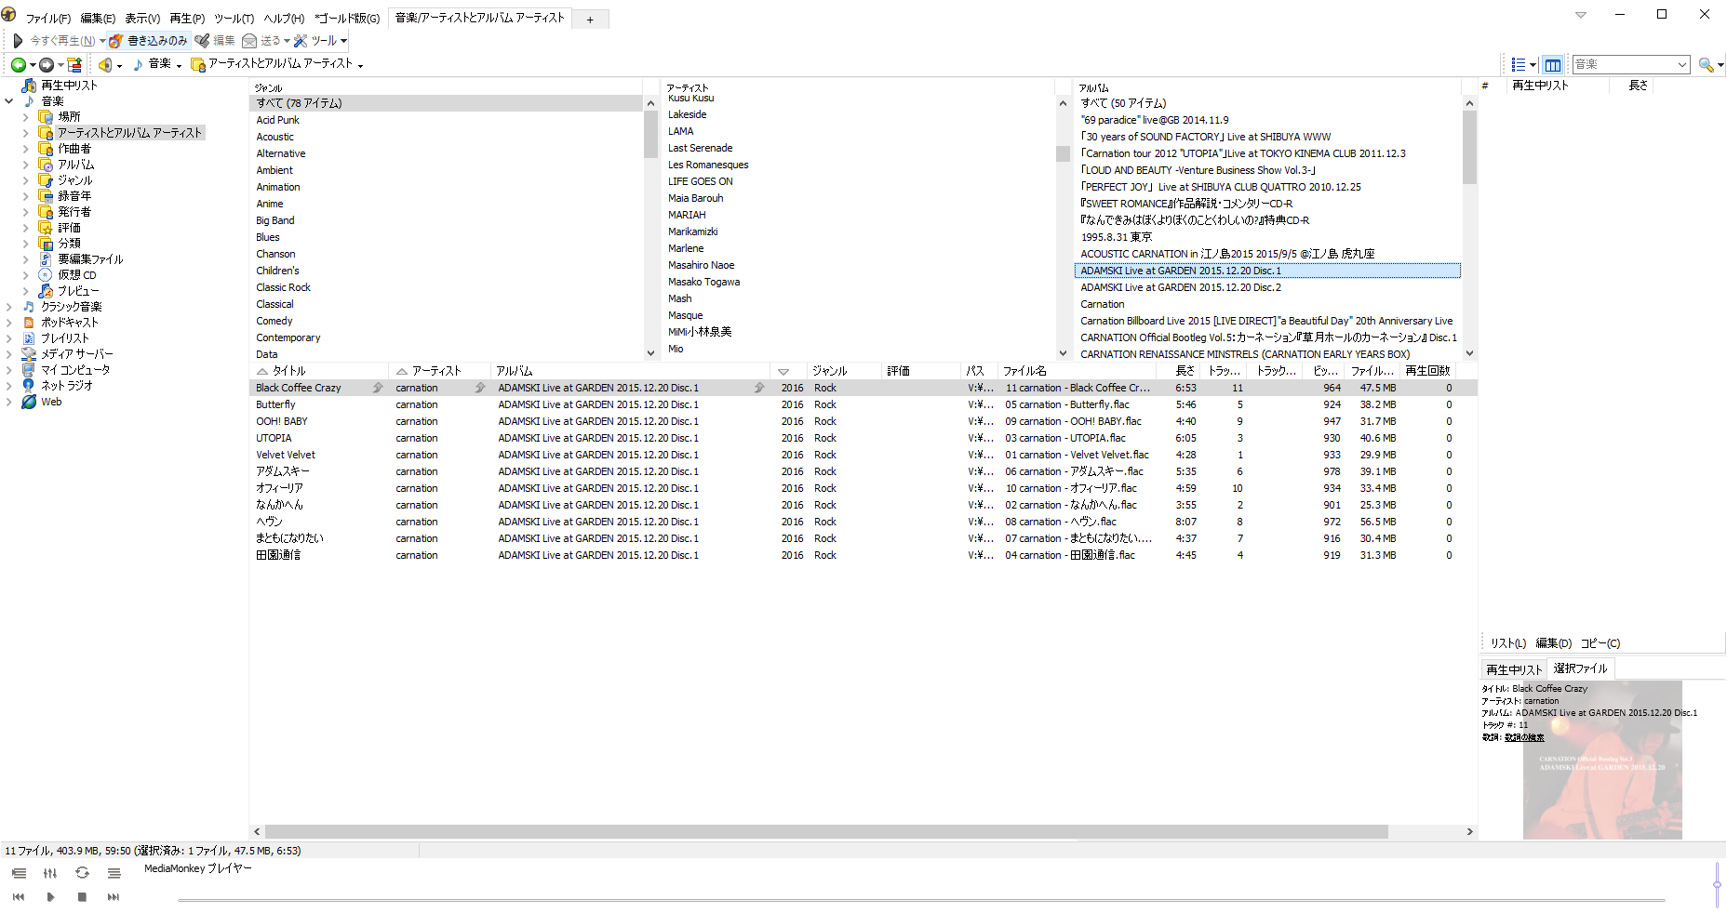
Task: Add a new tab with plus
Action: click(x=590, y=20)
